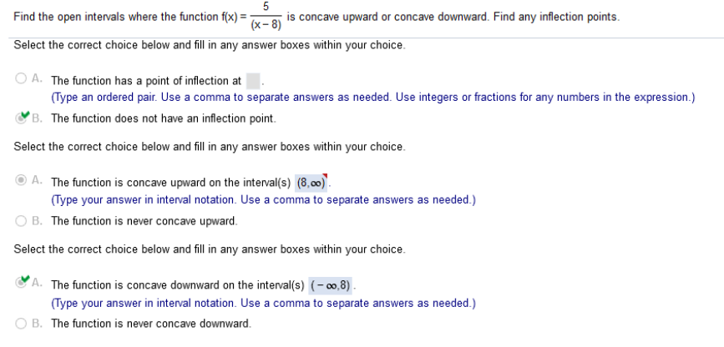Click the 'Type an ordered pair' hint text

click(x=372, y=98)
